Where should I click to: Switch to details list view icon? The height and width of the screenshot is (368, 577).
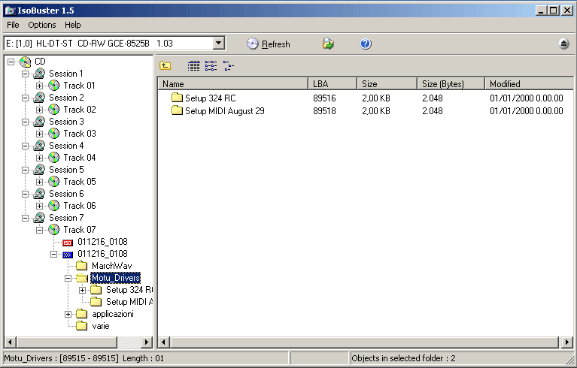coord(194,66)
